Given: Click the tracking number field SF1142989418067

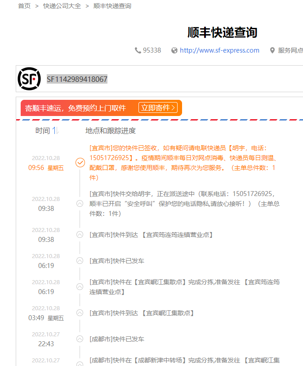Looking at the screenshot, I should click(77, 79).
